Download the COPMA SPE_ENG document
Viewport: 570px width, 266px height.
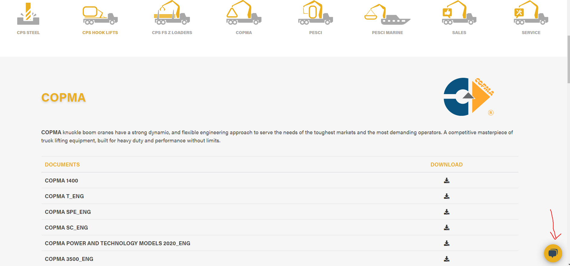[447, 212]
